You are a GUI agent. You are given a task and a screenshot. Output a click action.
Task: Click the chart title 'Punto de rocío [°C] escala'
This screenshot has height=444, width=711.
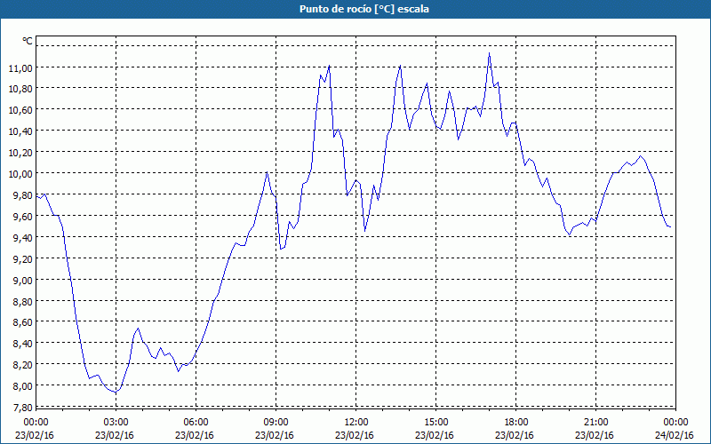[364, 9]
